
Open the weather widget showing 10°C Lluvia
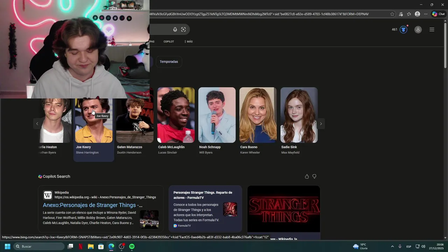pyautogui.click(x=360, y=246)
